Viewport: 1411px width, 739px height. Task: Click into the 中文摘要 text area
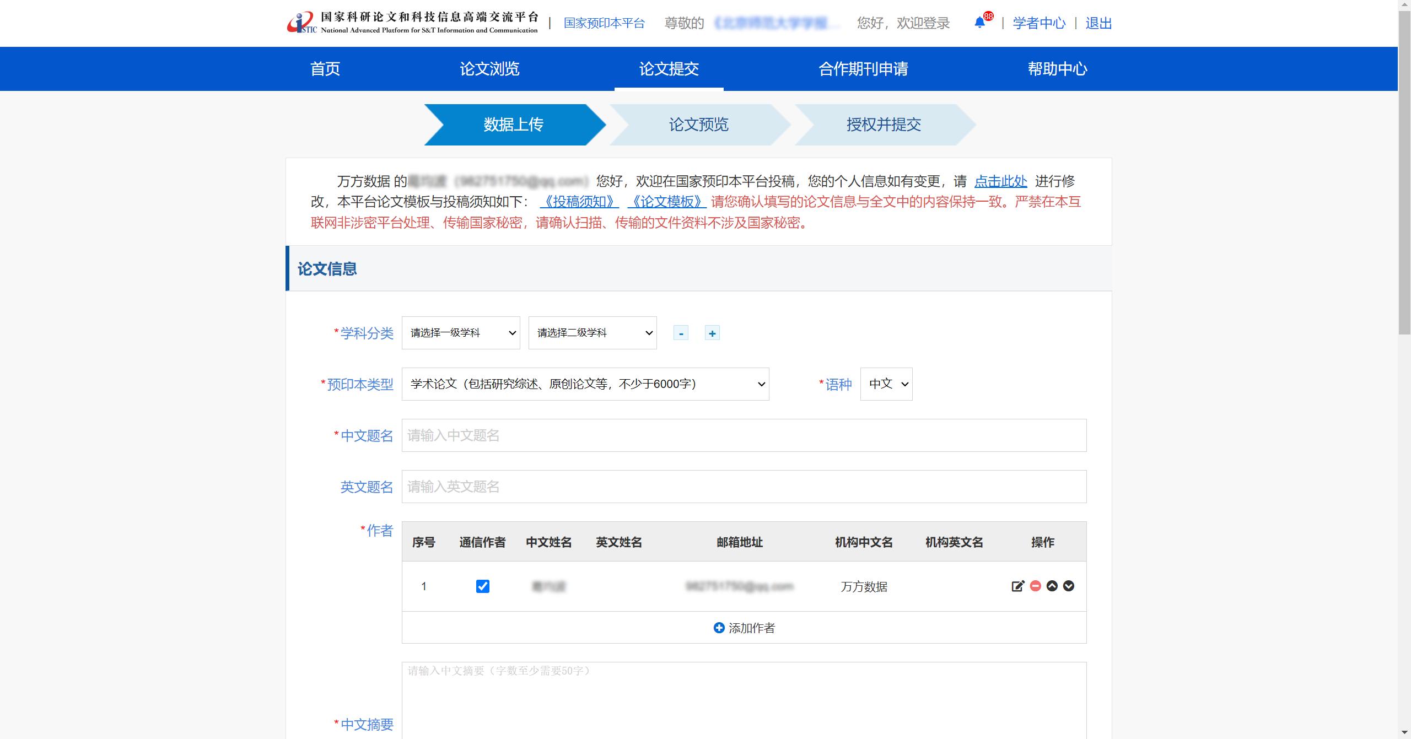744,700
